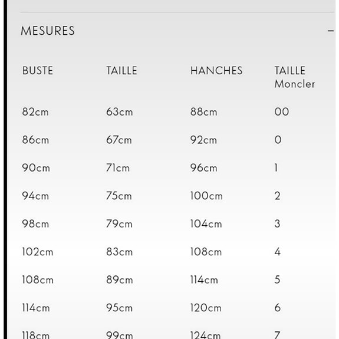The height and width of the screenshot is (339, 339).
Task: Select the HANCHES column header
Action: [216, 71]
